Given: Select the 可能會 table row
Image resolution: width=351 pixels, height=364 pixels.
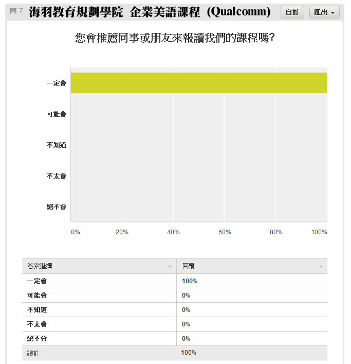Looking at the screenshot, I should click(174, 296).
